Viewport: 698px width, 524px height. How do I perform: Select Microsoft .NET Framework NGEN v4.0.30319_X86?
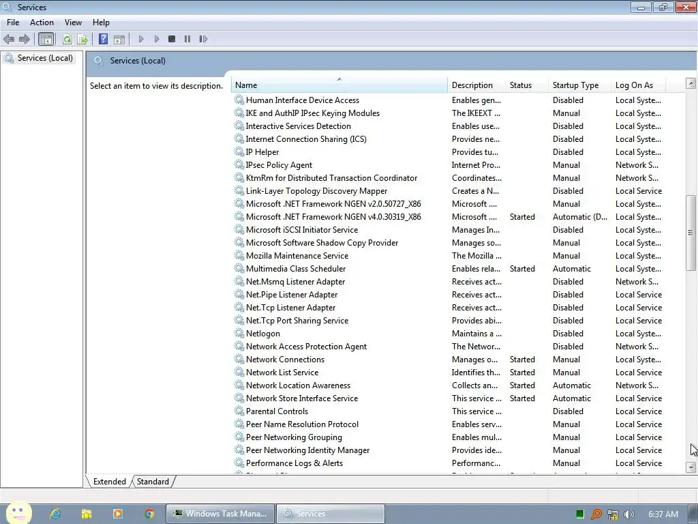coord(333,216)
